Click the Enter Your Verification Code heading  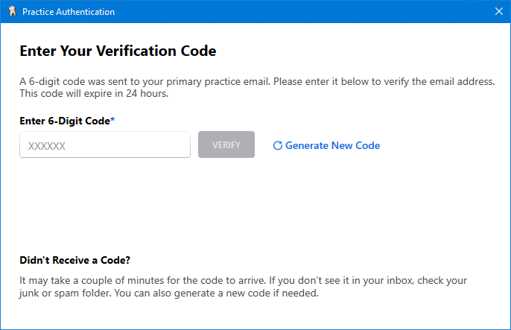118,51
